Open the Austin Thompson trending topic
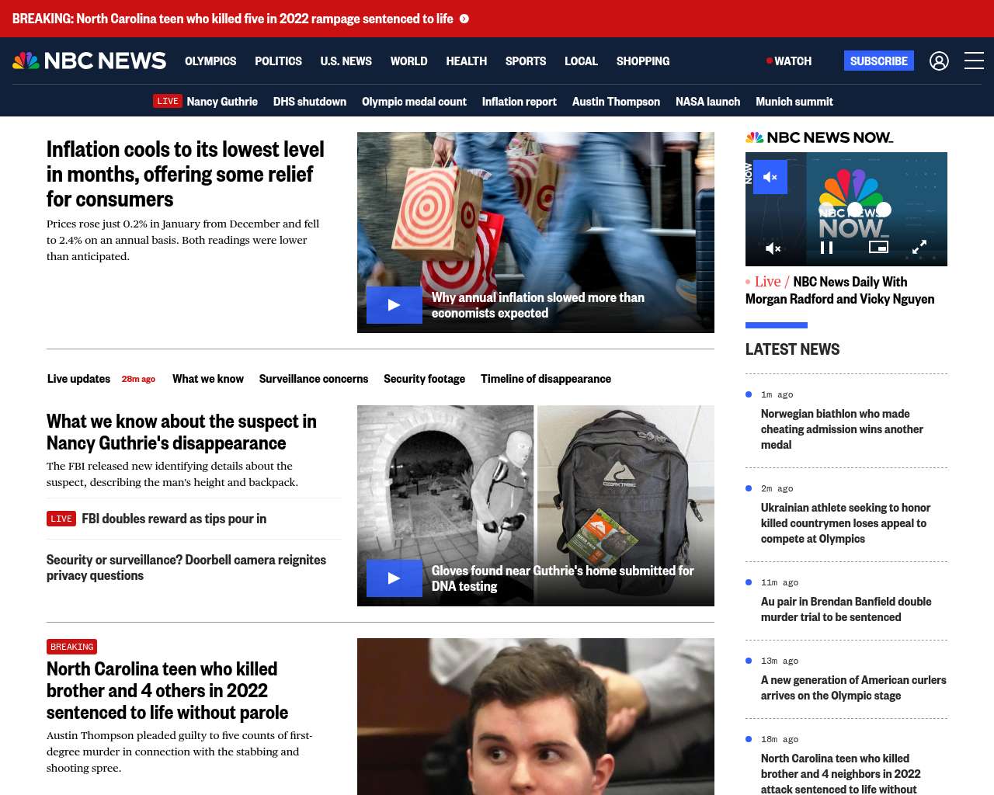Viewport: 994px width, 795px height. click(x=616, y=102)
